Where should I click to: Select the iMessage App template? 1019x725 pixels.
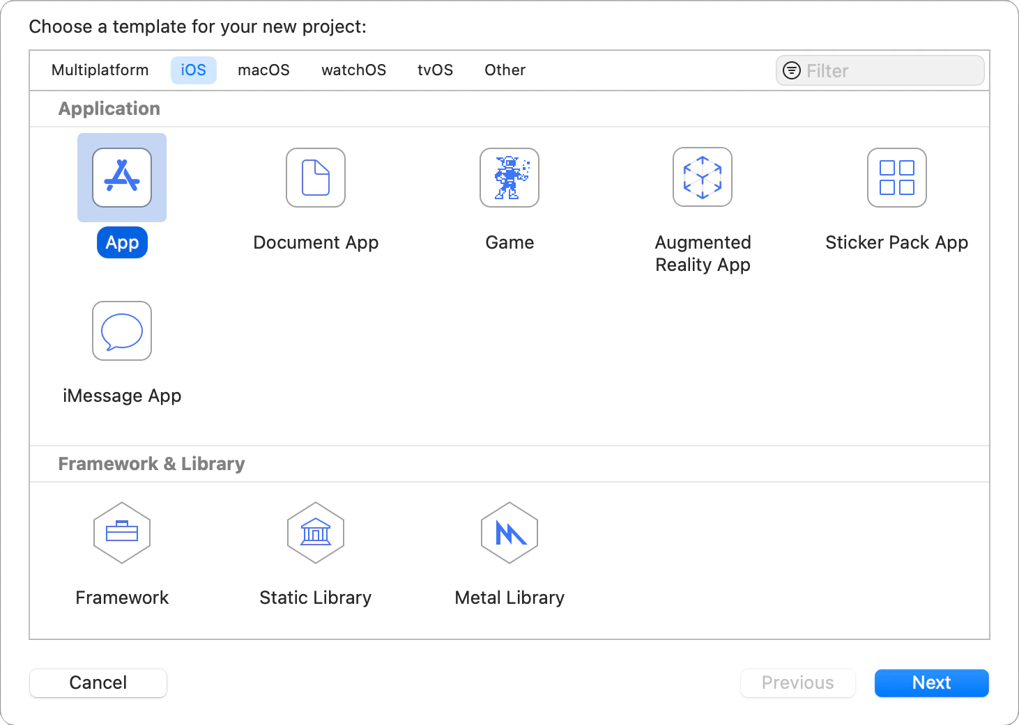point(122,331)
